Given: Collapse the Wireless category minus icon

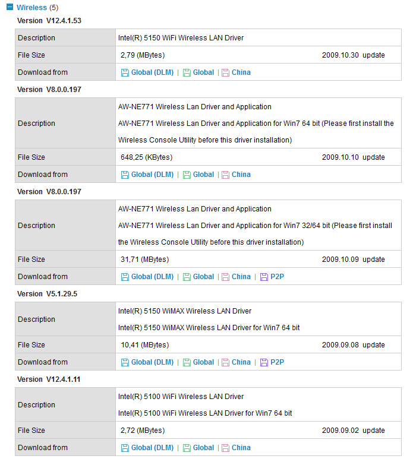Looking at the screenshot, I should 10,7.
